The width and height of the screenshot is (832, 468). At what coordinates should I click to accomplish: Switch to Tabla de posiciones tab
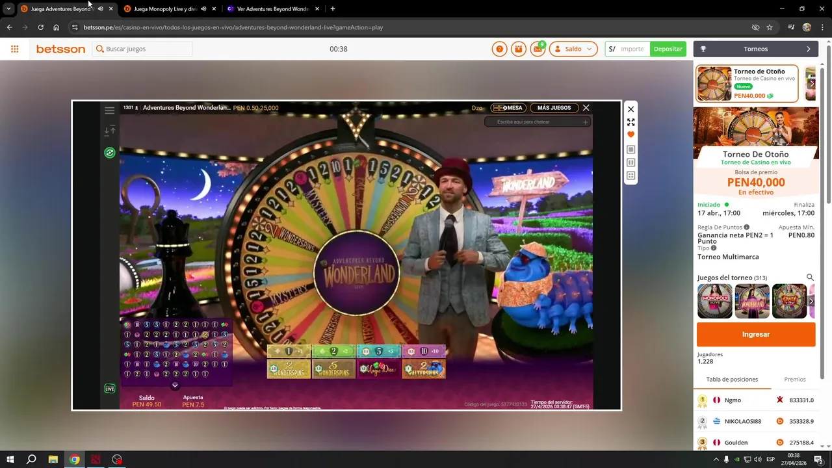pos(732,379)
